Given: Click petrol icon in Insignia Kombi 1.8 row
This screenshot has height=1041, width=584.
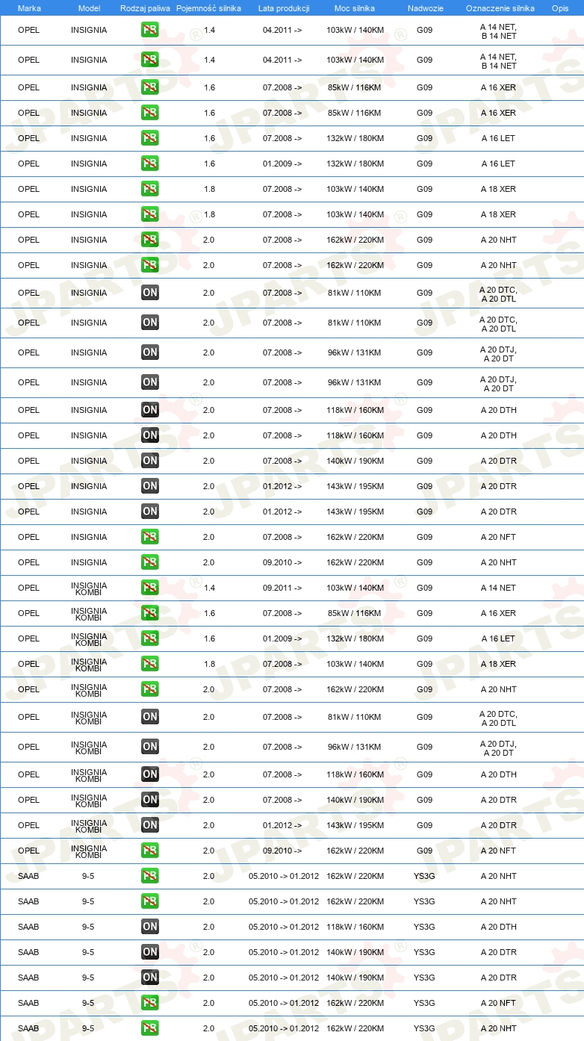Looking at the screenshot, I should coord(150,664).
